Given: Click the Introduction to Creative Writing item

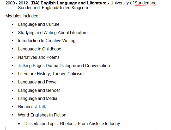Looking at the screenshot, I should click(x=47, y=41).
